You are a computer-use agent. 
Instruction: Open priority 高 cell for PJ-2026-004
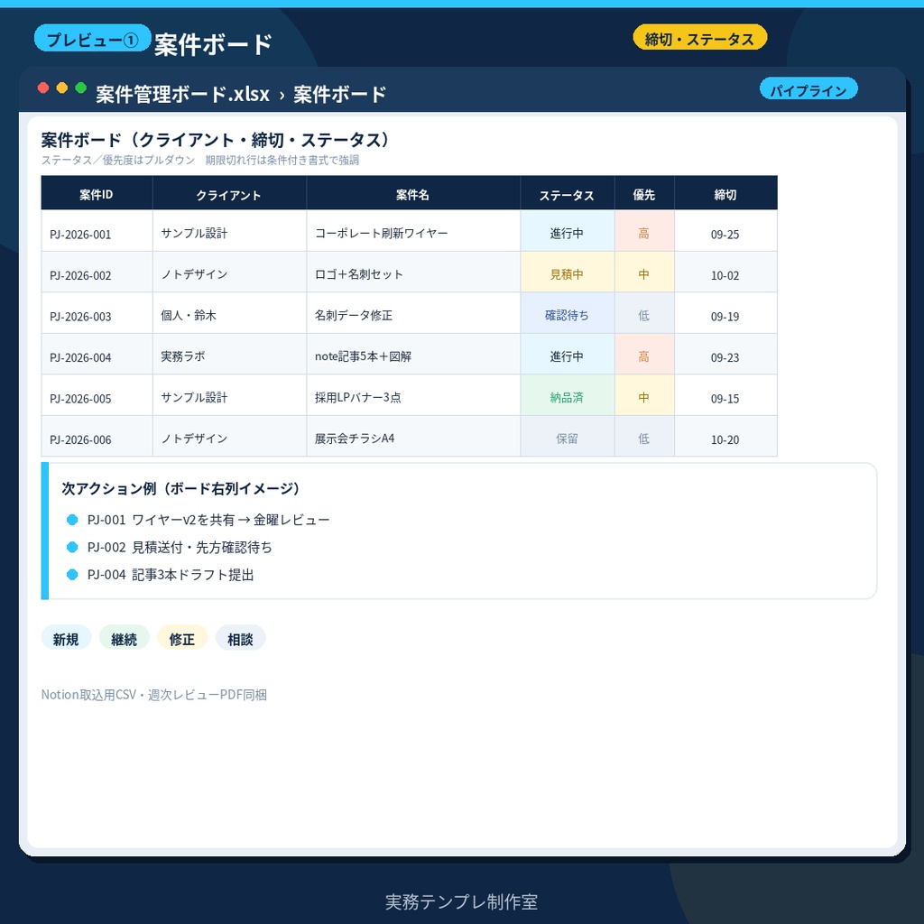pos(644,354)
